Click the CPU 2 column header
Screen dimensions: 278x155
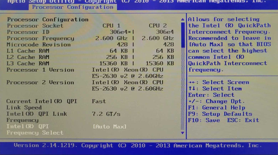pyautogui.click(x=158, y=26)
